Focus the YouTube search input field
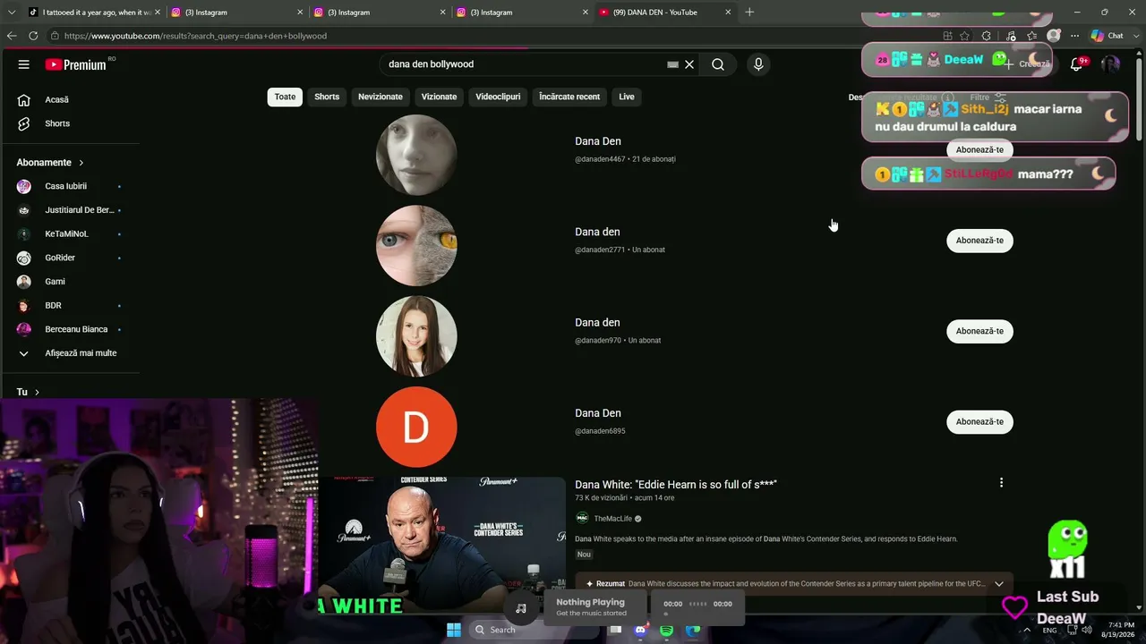The image size is (1146, 644). (526, 64)
